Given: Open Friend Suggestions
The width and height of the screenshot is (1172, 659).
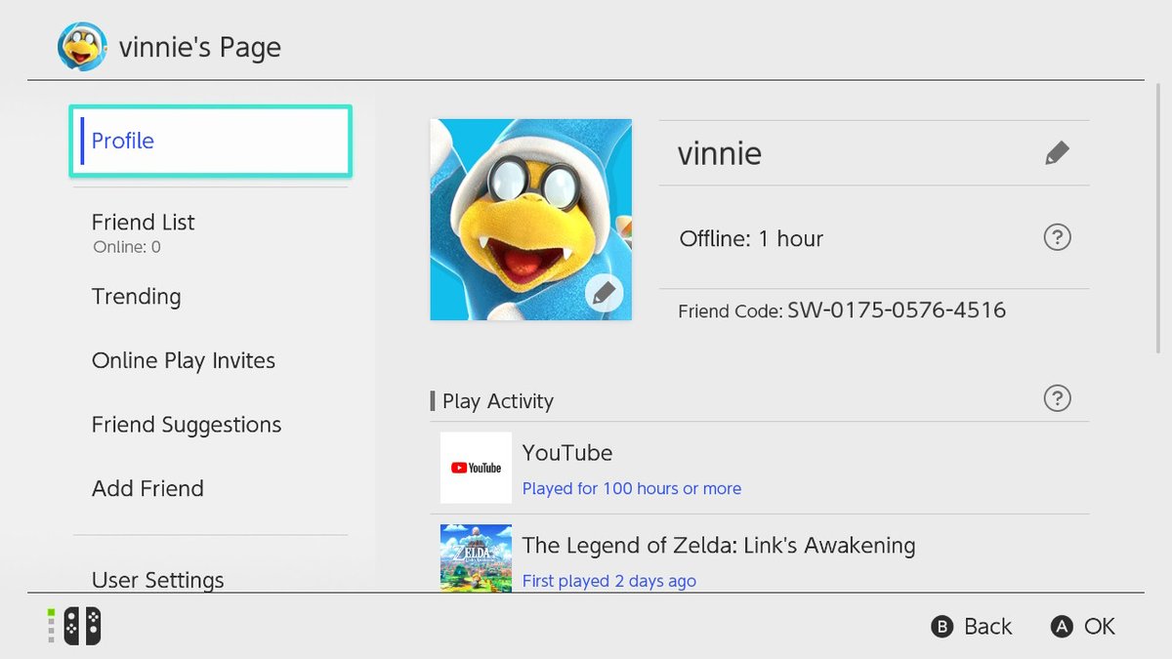Looking at the screenshot, I should pyautogui.click(x=187, y=425).
